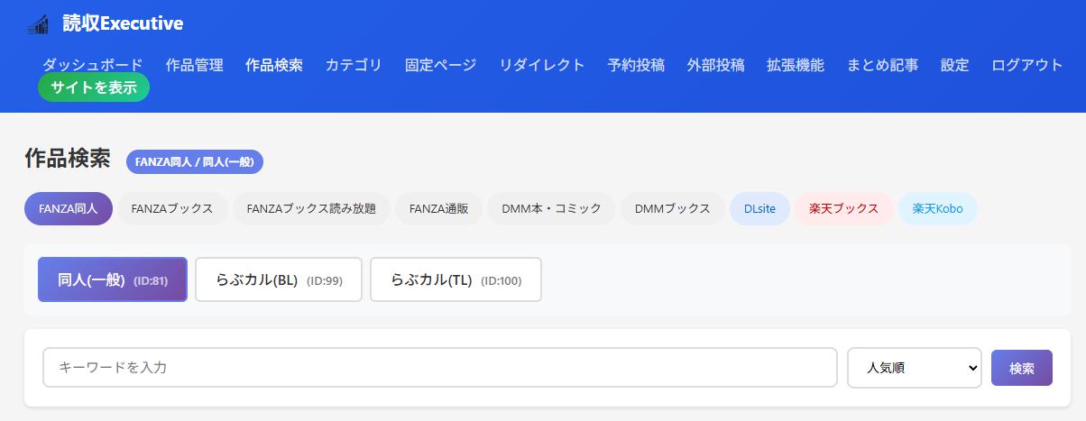Screen dimensions: 1086x421
Task: Click the 読収Executive logo icon
Action: (x=38, y=24)
